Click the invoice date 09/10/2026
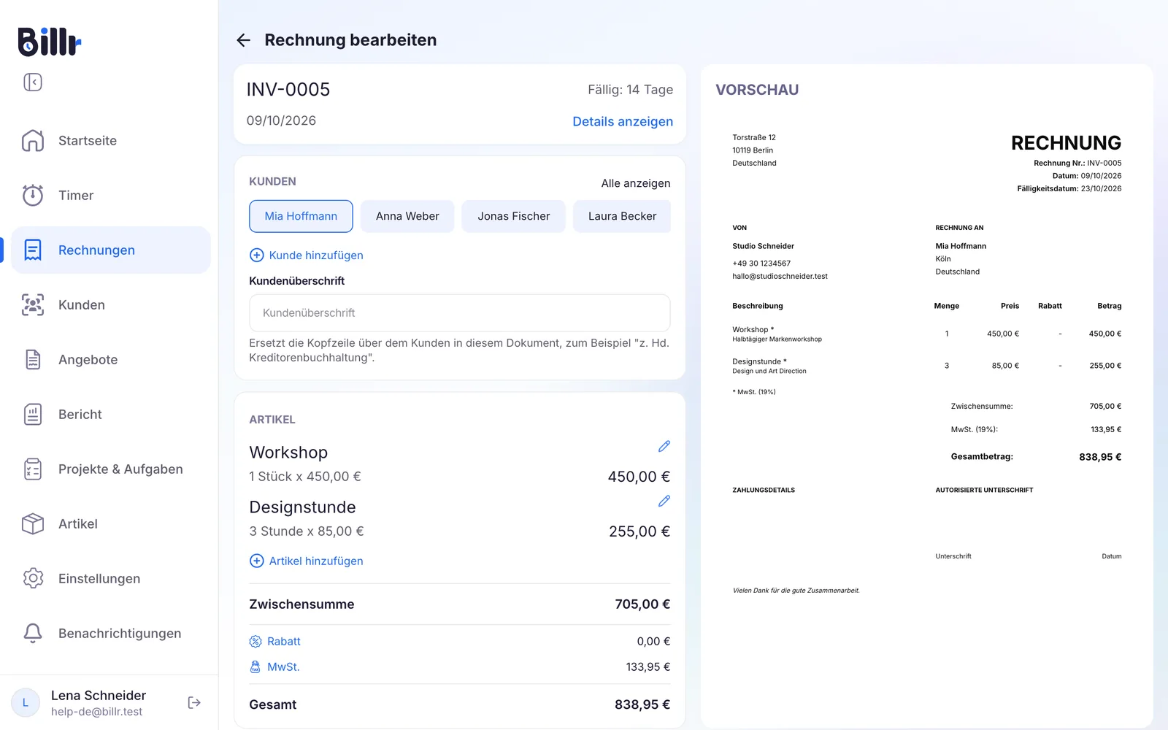1168x730 pixels. click(281, 120)
